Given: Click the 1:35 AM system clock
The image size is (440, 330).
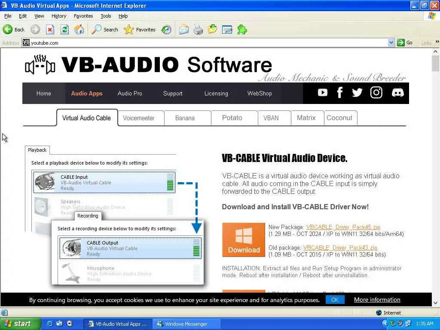Looking at the screenshot, I should click(x=425, y=324).
